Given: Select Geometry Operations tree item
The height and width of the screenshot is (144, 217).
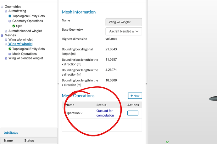Looking at the screenshot, I should (x=28, y=21).
